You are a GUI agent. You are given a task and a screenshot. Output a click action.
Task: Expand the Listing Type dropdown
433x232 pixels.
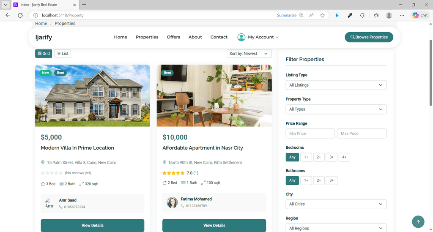[x=336, y=85]
